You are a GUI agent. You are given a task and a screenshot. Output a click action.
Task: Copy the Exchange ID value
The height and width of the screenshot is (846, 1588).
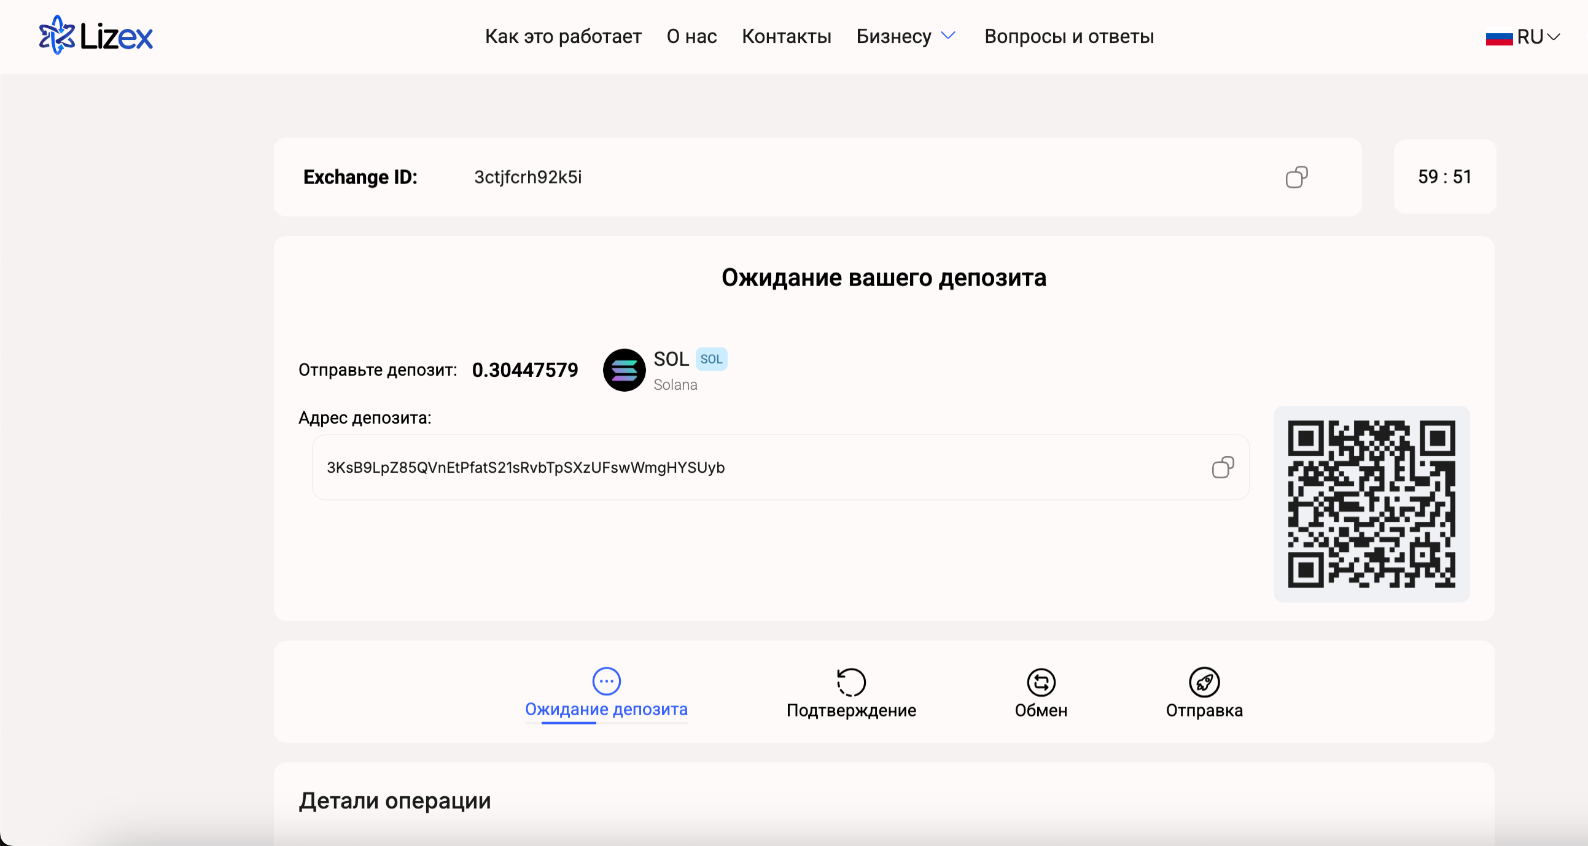1296,177
